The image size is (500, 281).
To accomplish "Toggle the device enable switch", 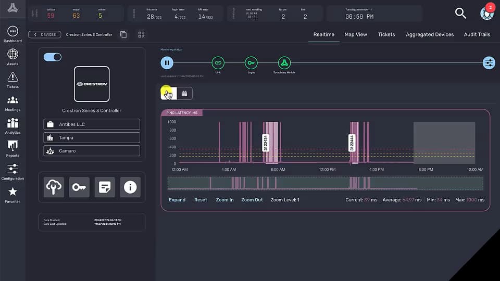I will pyautogui.click(x=53, y=57).
